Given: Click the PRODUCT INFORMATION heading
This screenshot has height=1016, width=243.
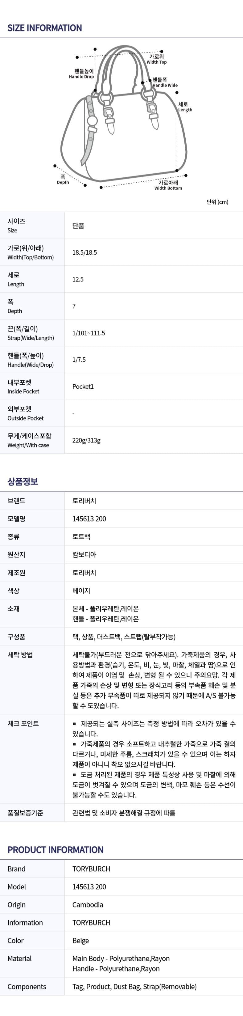Looking at the screenshot, I should (56, 850).
